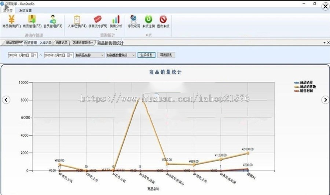Open calendar of start date 2013年9月28日
Image resolution: width=330 pixels, height=195 pixels.
click(x=33, y=55)
